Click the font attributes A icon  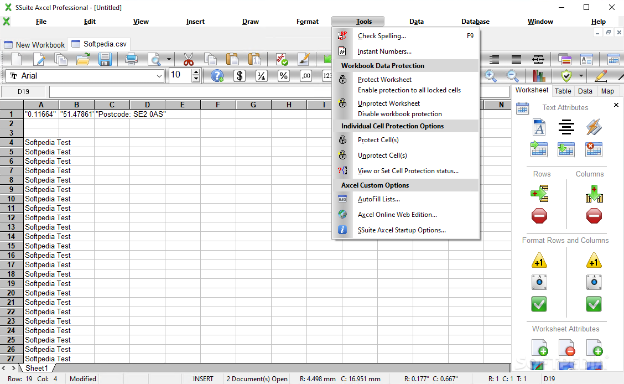(x=539, y=127)
